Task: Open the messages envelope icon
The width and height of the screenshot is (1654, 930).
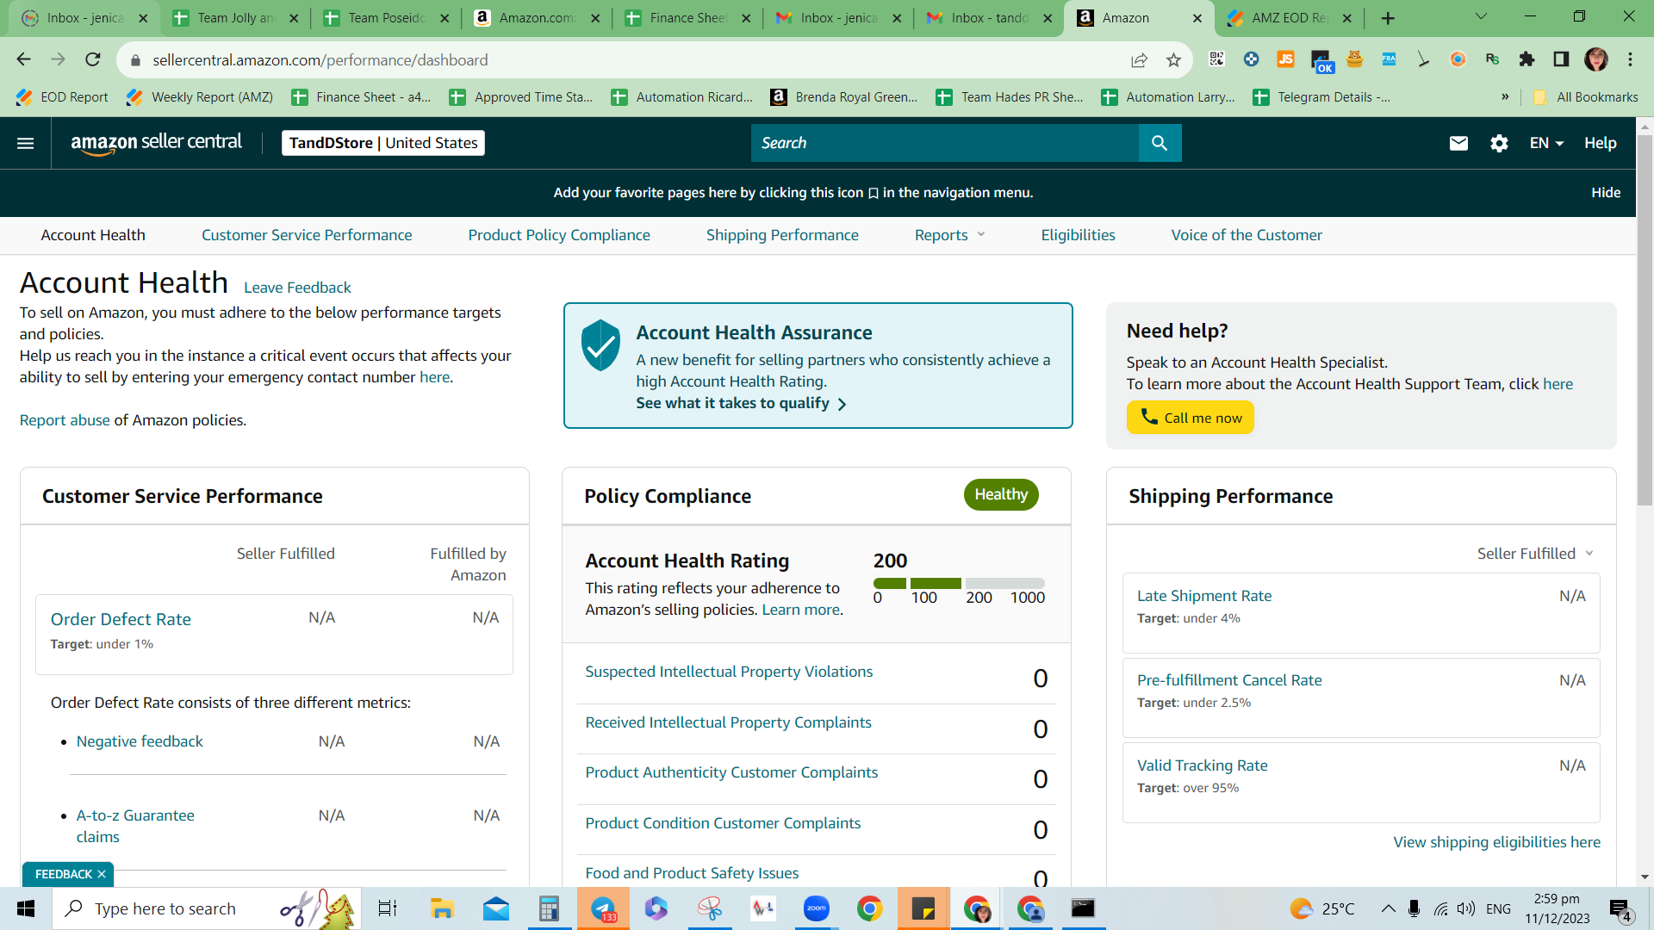Action: pos(1458,143)
